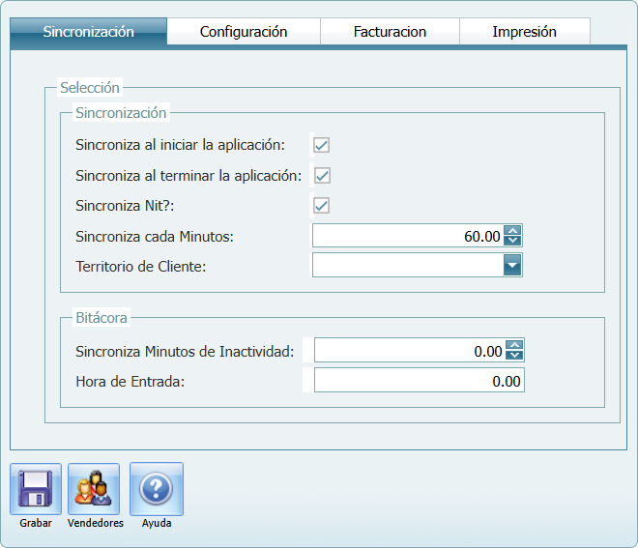The height and width of the screenshot is (548, 638).
Task: Open Vendedores people icon
Action: coord(94,489)
